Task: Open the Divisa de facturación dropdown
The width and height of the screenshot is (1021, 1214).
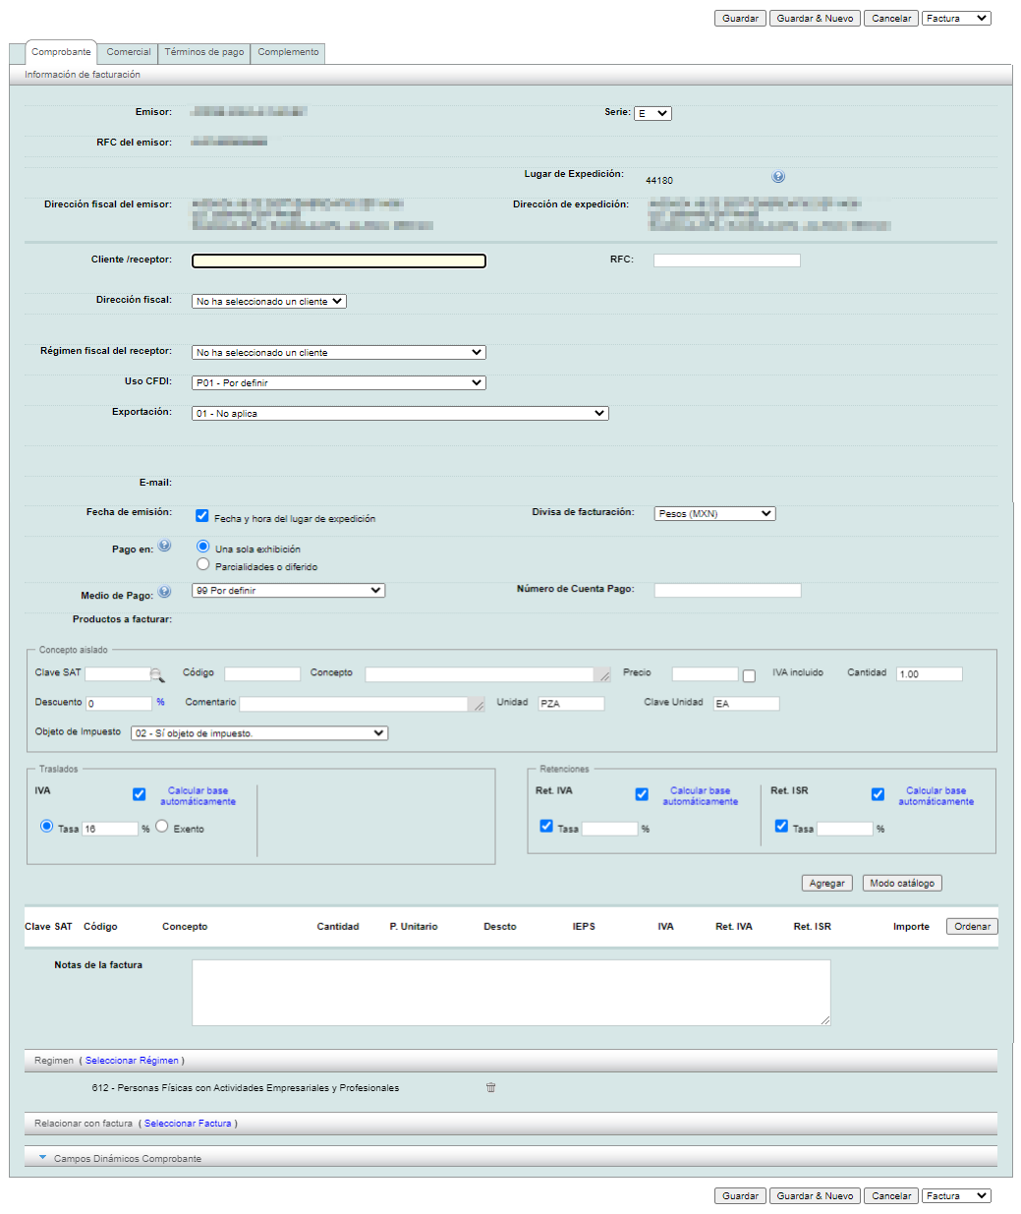Action: tap(714, 514)
